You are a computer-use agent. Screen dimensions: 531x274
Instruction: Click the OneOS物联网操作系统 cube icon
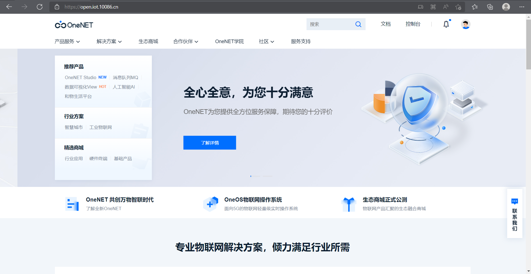click(211, 204)
